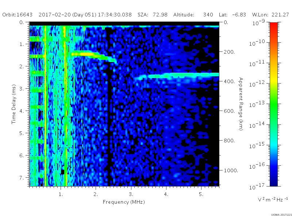Click the 10^-10 color scale label
This screenshot has width=292, height=219.
(257, 43)
